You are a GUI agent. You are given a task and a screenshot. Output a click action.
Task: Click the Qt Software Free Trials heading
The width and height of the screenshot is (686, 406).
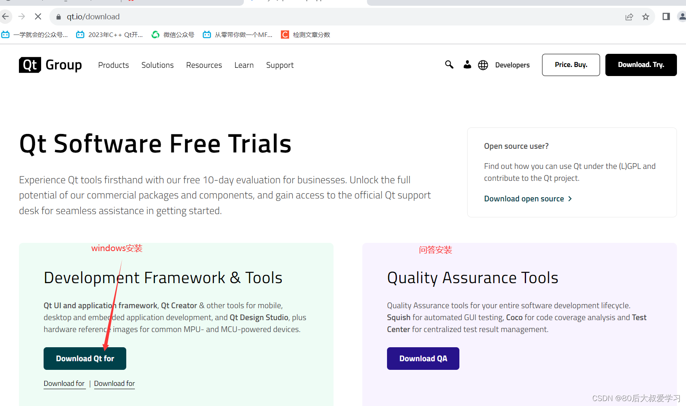pyautogui.click(x=155, y=144)
